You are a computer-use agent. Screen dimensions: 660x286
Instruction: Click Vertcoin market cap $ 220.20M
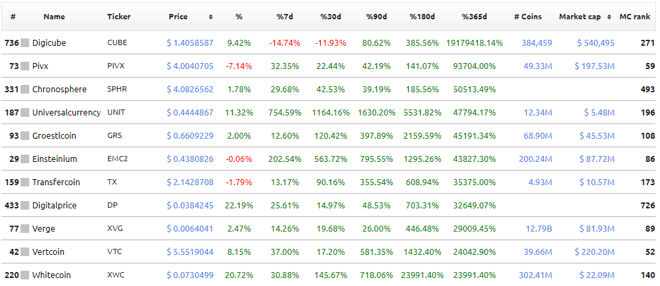595,252
